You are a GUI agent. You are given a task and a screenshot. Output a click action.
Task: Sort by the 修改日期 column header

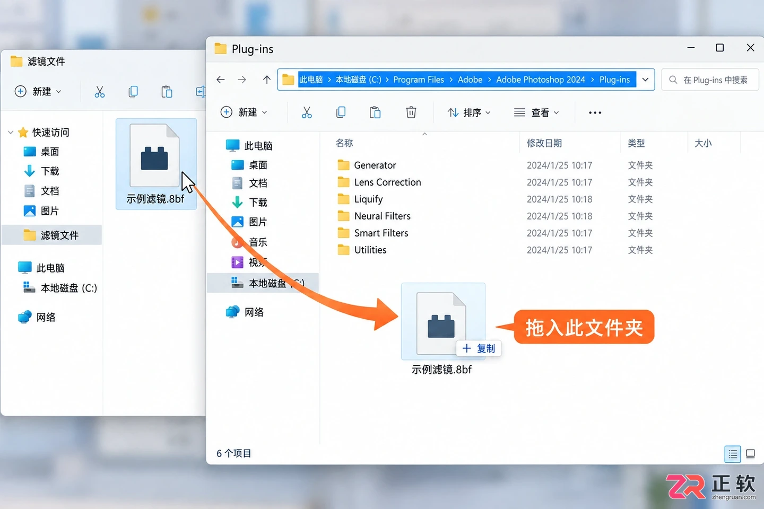click(544, 143)
